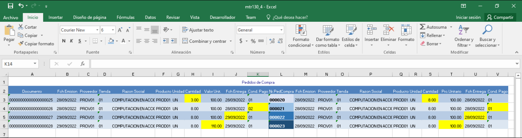Open the font size dropdown
Image resolution: width=522 pixels, height=138 pixels.
tap(113, 30)
